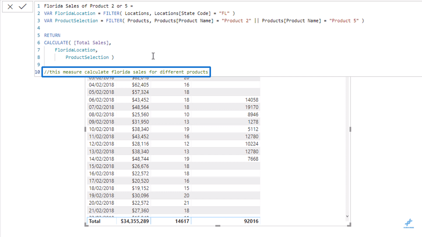The width and height of the screenshot is (422, 237).
Task: Select the $27,360 sales cell
Action: coord(140,210)
